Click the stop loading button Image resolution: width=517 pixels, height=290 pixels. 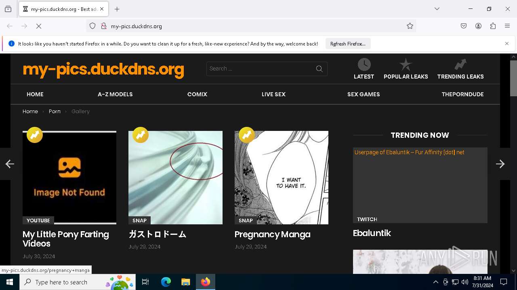(x=39, y=26)
